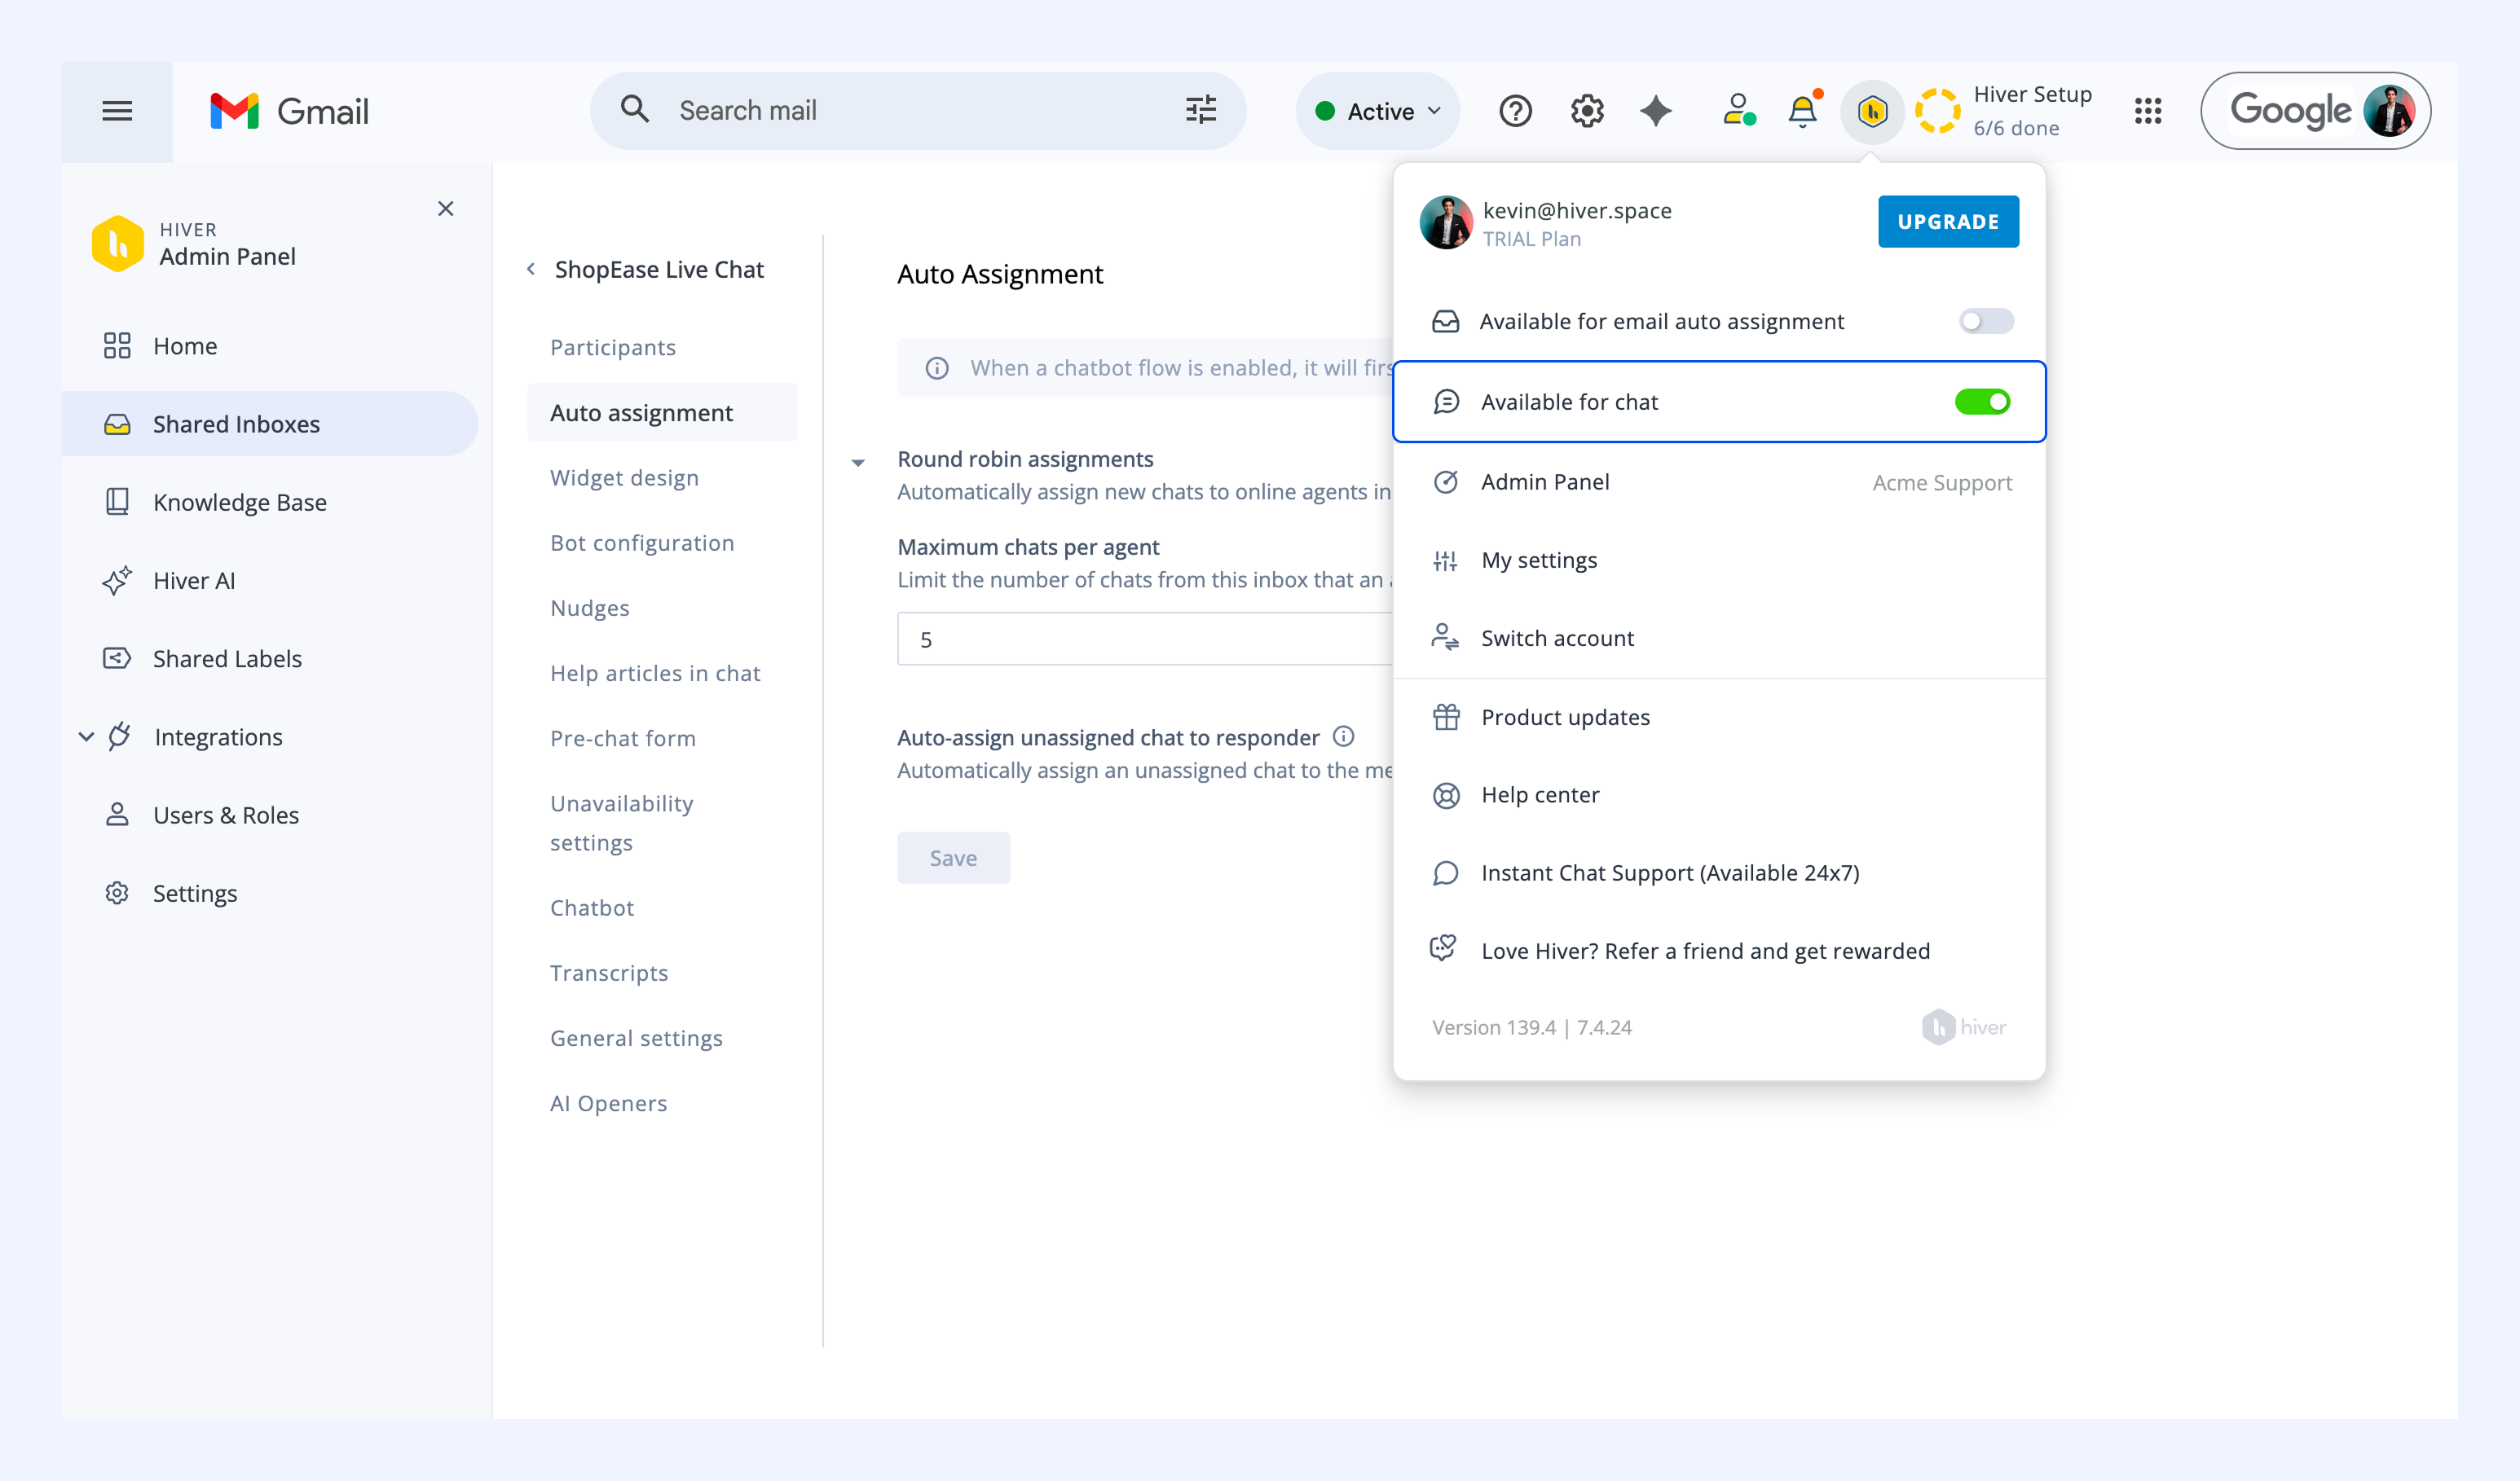Click the Hiver hexagon profile icon
Image resolution: width=2520 pixels, height=1481 pixels.
tap(1872, 111)
